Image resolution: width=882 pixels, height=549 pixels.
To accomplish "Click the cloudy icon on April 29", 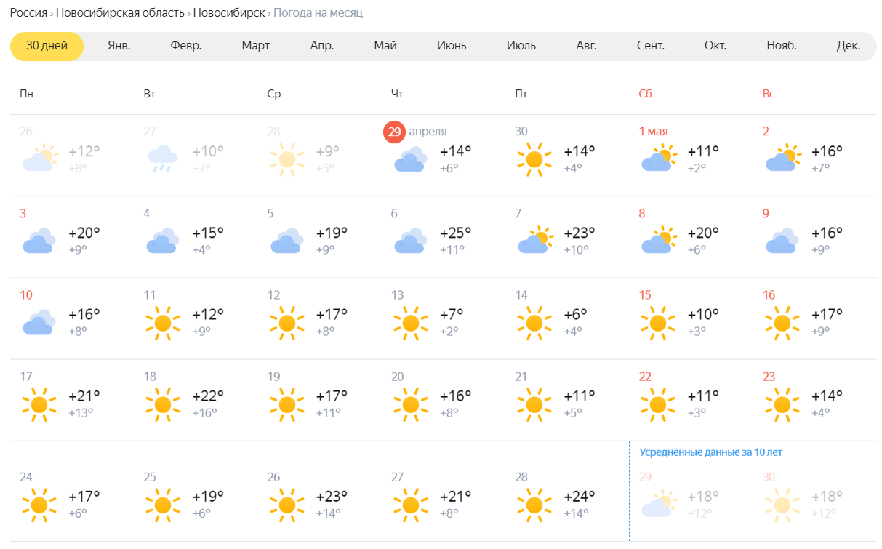I will pyautogui.click(x=410, y=159).
